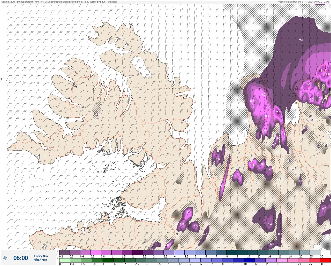Select upper legend light grey swatch labeled 25
Screen dimensions: 331x266
[315, 252]
